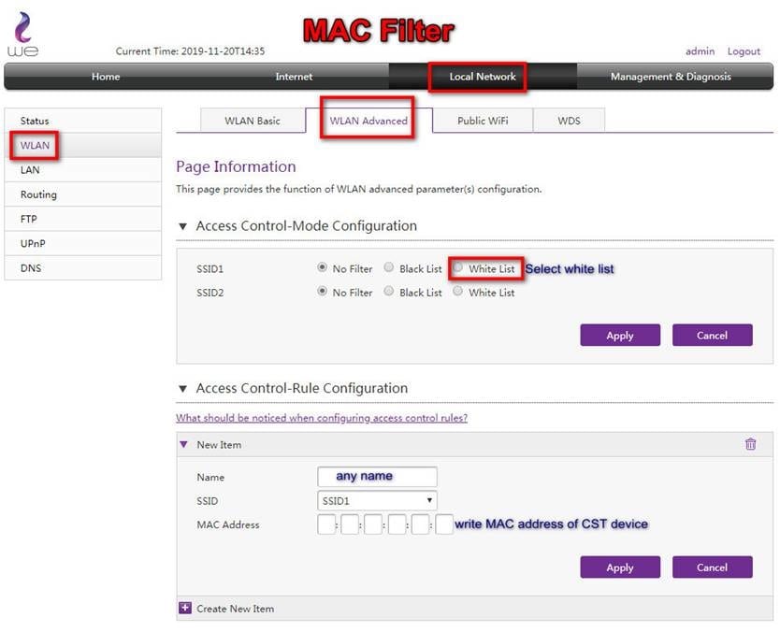Delete New Item with trash icon
The width and height of the screenshot is (780, 632).
(750, 443)
